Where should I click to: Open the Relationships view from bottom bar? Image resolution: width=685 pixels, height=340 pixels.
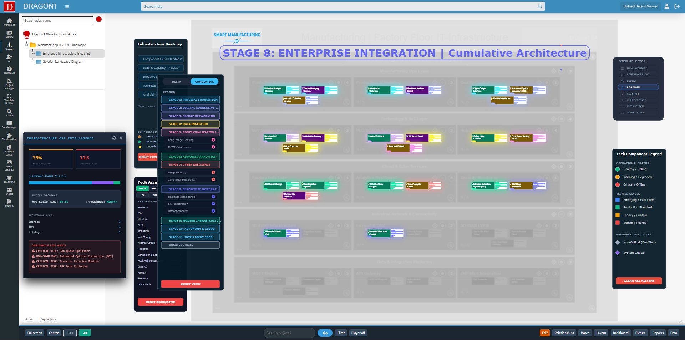564,333
